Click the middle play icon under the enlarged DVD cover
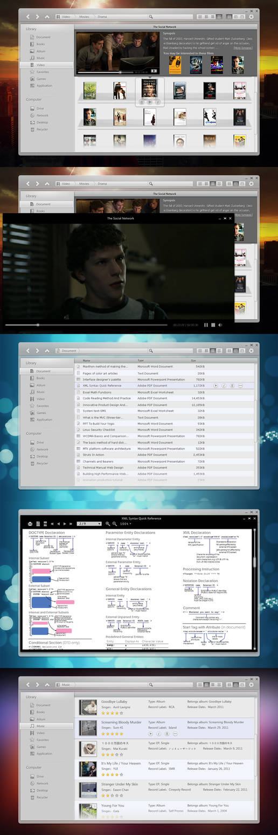Viewport: 278px width, 835px height. (150, 102)
